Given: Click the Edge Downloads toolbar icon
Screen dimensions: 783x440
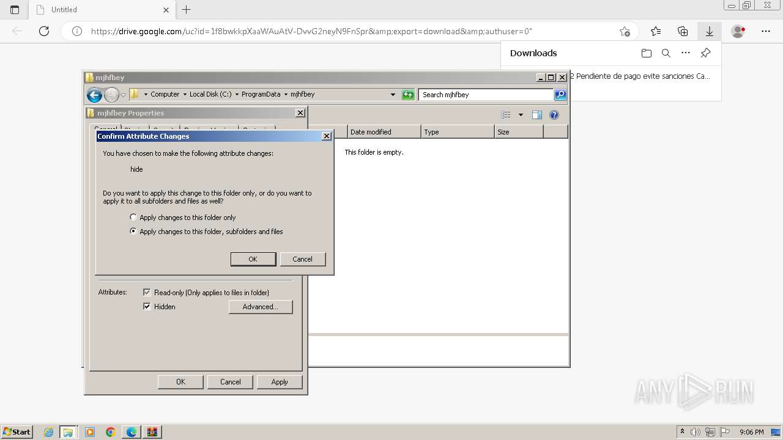Looking at the screenshot, I should coord(710,31).
